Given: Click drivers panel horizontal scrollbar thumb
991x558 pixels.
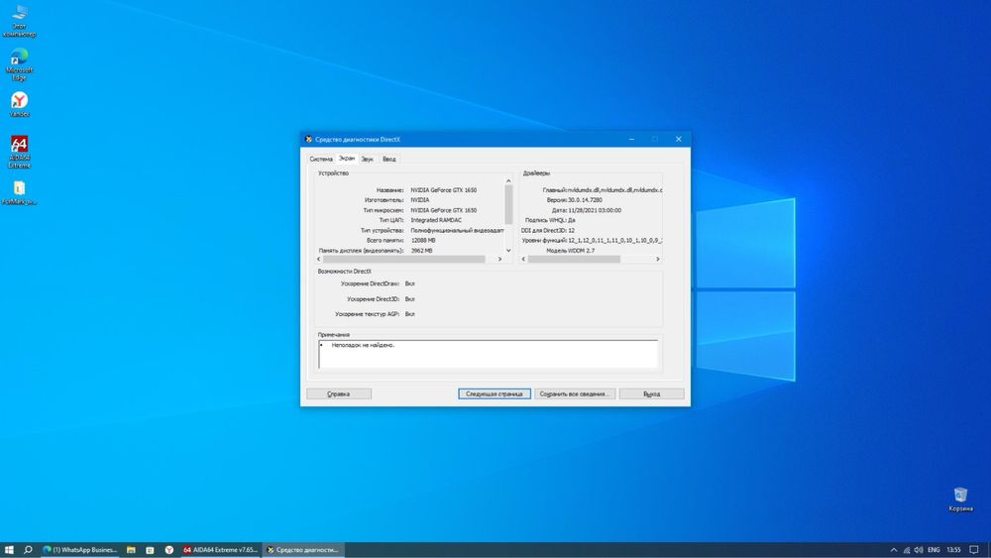Looking at the screenshot, I should tap(574, 259).
